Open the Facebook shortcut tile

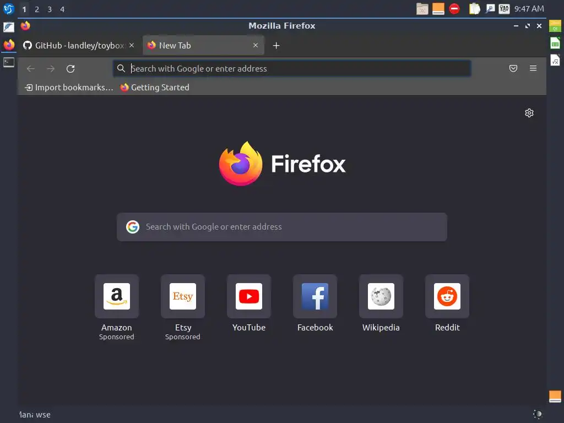[x=315, y=296]
